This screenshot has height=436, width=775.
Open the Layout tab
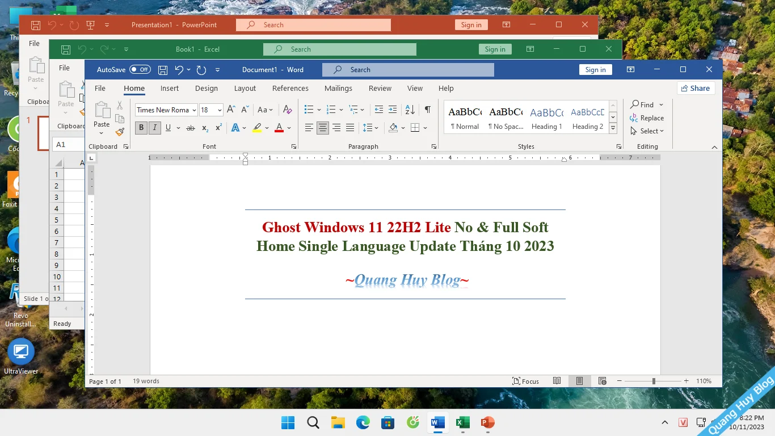click(x=245, y=88)
